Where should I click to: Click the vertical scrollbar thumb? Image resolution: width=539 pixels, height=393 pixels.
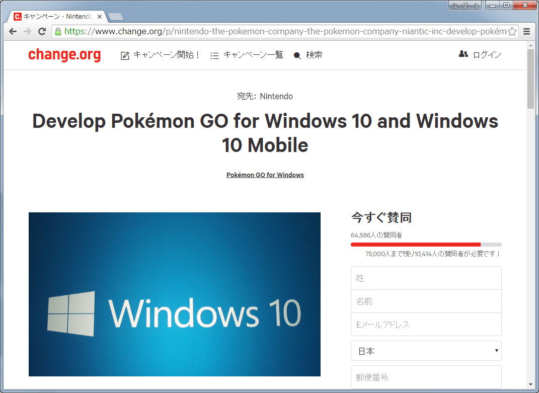531,79
